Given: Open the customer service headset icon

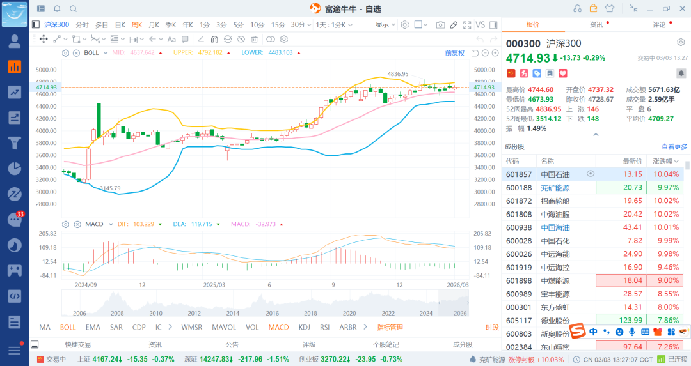Looking at the screenshot, I should (577, 8).
